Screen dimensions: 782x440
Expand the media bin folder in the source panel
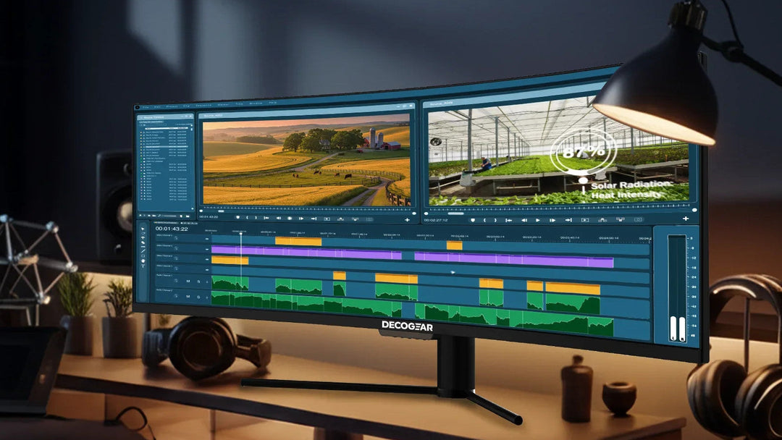[x=143, y=158]
